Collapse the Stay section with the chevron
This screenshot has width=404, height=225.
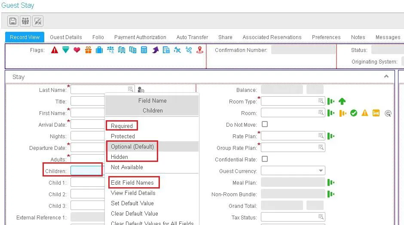tap(386, 76)
